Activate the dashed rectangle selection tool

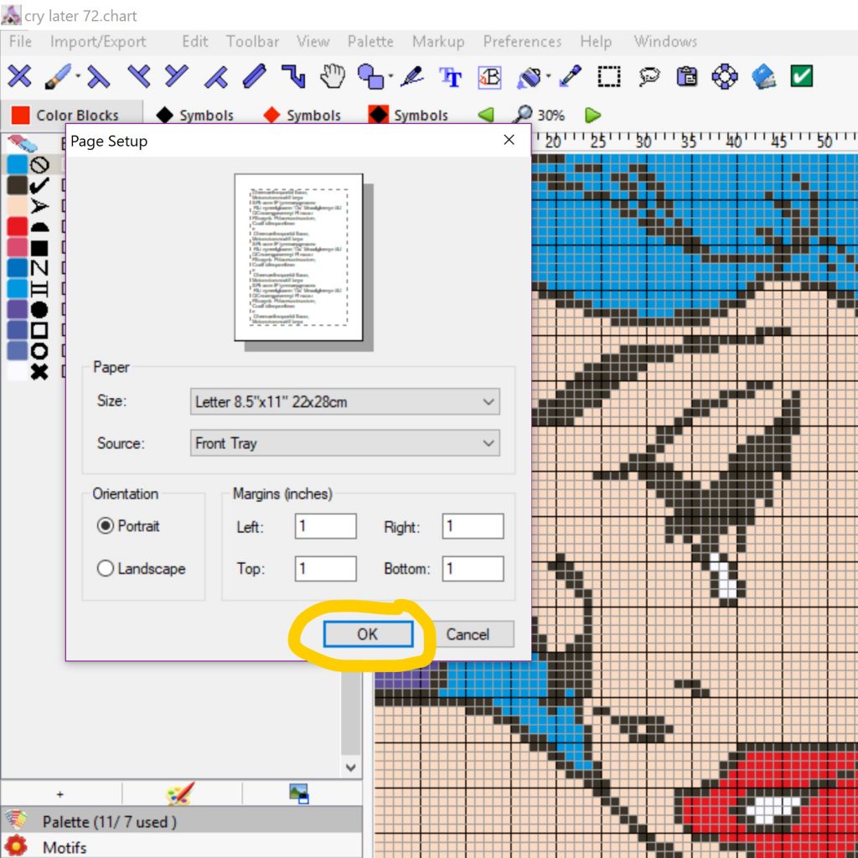(609, 76)
